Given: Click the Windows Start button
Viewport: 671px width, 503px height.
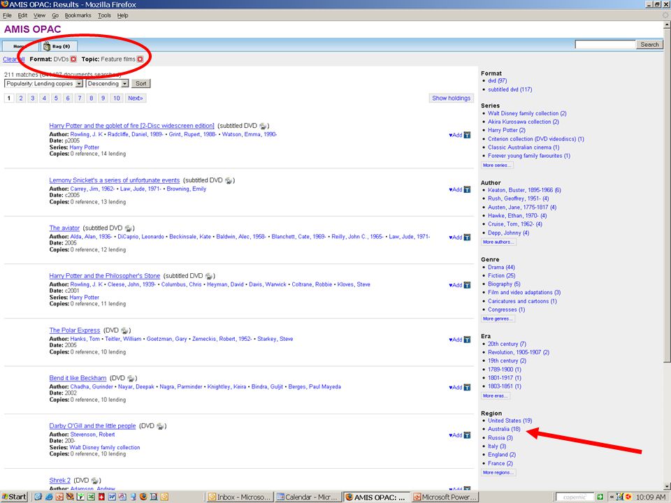Looking at the screenshot, I should [x=14, y=497].
